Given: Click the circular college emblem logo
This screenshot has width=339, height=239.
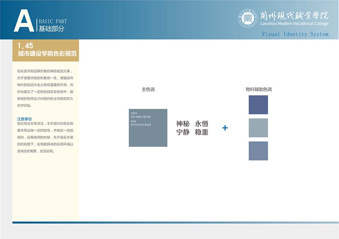Looking at the screenshot, I should tap(248, 19).
